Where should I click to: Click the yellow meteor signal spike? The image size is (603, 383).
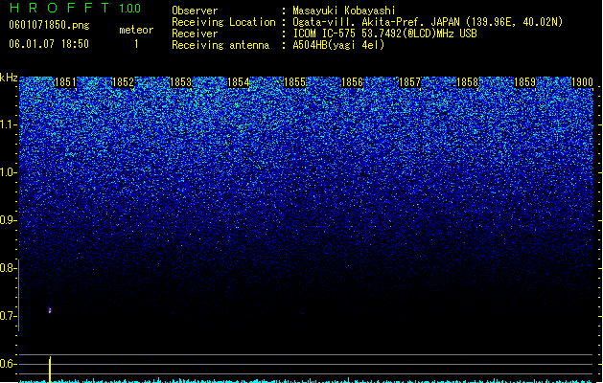[x=50, y=370]
